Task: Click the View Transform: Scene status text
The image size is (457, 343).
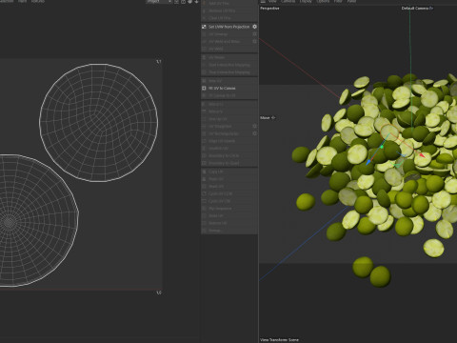Action: coord(279,340)
